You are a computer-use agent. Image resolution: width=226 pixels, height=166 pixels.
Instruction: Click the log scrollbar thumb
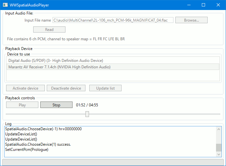[219, 147]
